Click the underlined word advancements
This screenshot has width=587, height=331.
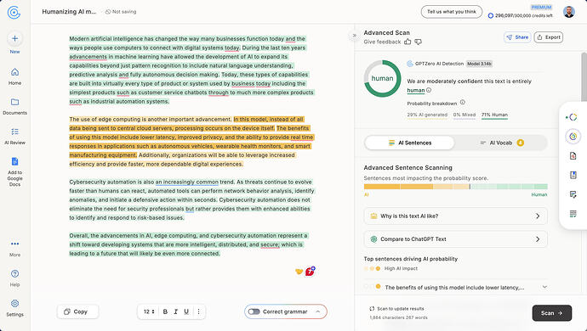(88, 57)
